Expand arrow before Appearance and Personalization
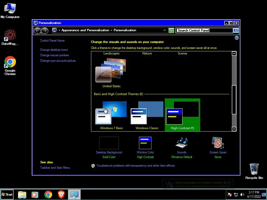This screenshot has width=267, height=200. pyautogui.click(x=59, y=30)
